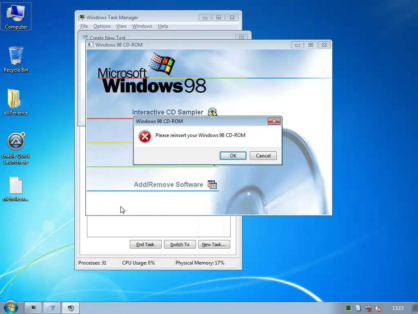Maximize the Windows 98 CD-ROM window

coord(311,45)
